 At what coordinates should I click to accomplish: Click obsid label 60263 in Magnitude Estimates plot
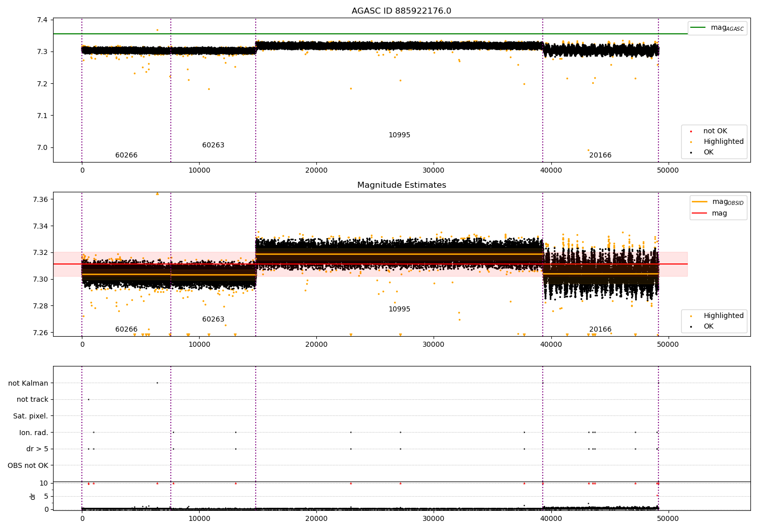pos(213,320)
